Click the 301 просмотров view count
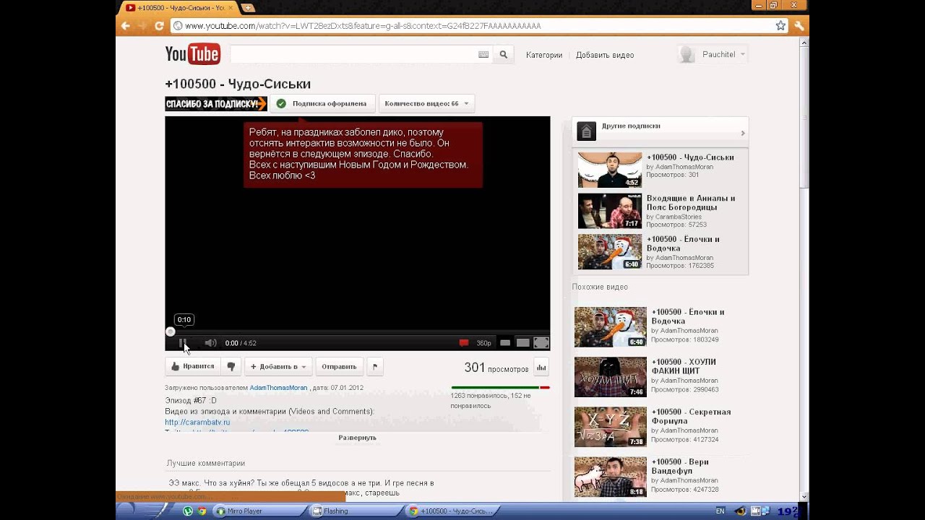Viewport: 925px width, 520px height. coord(496,368)
